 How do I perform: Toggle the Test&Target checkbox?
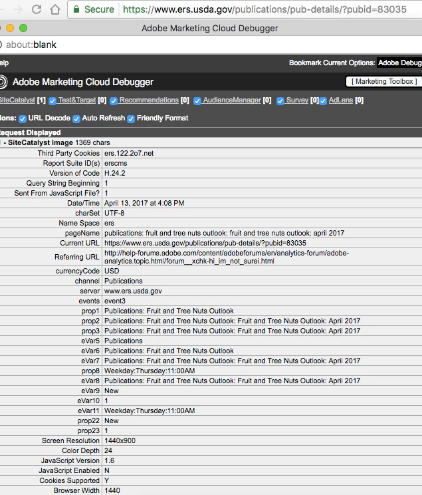(x=53, y=100)
